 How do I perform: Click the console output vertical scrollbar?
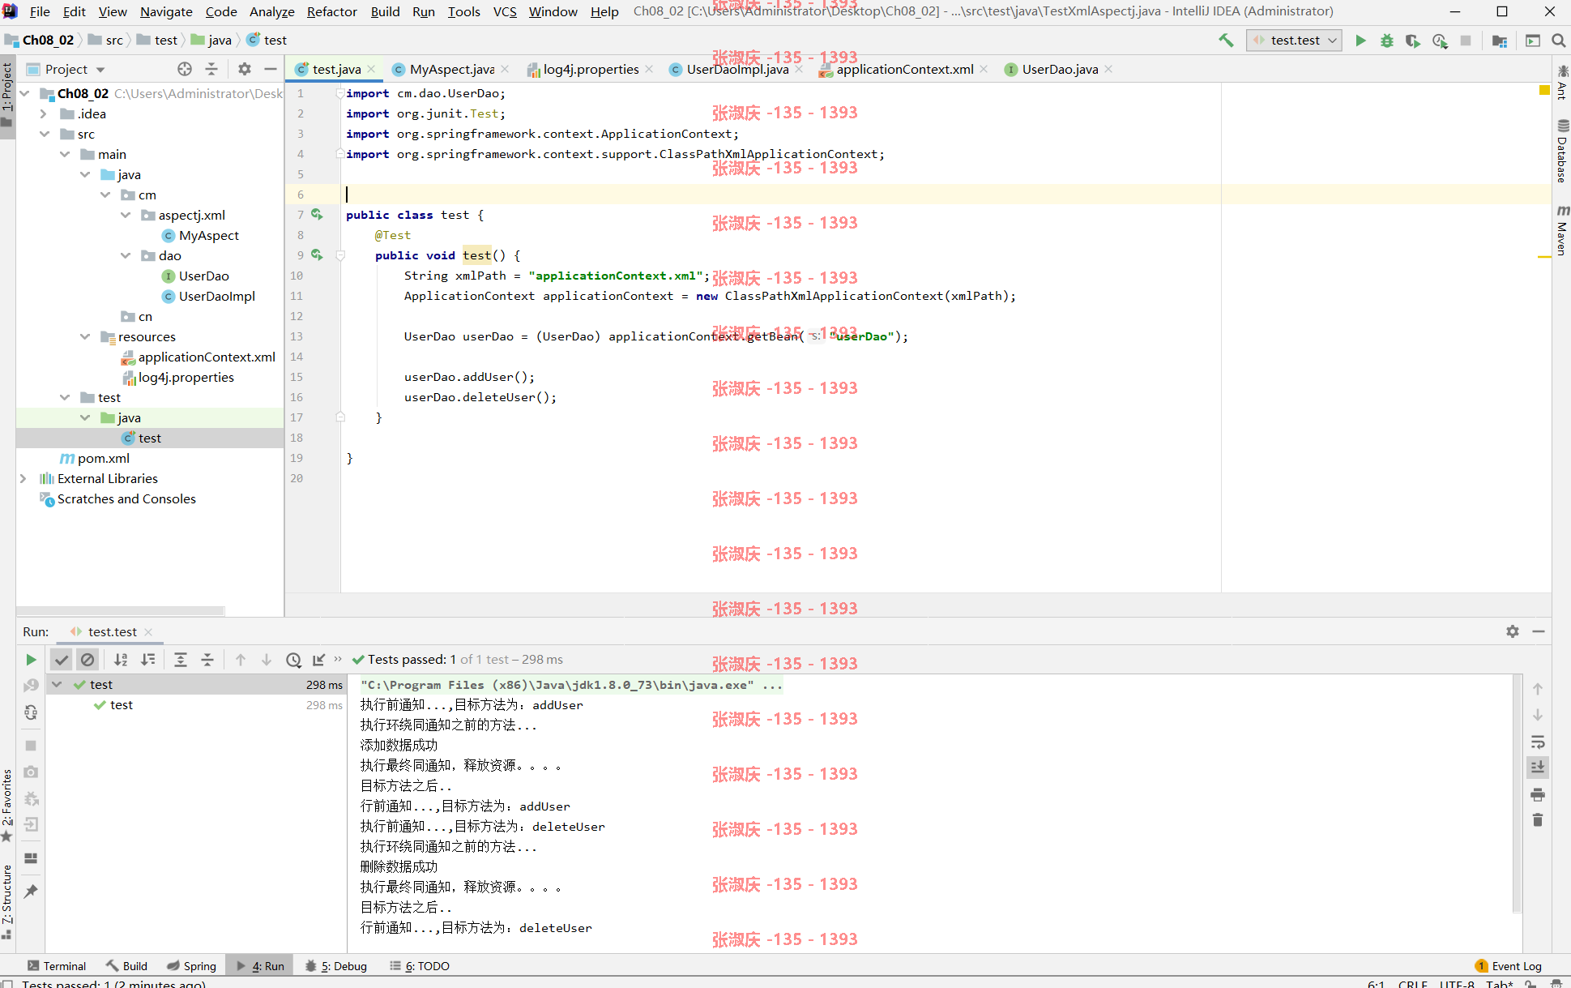[1517, 794]
